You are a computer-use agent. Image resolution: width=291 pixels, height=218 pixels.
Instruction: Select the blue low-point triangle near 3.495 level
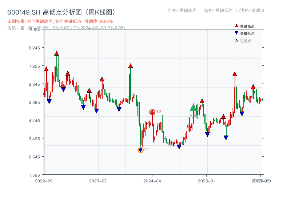click(226, 137)
